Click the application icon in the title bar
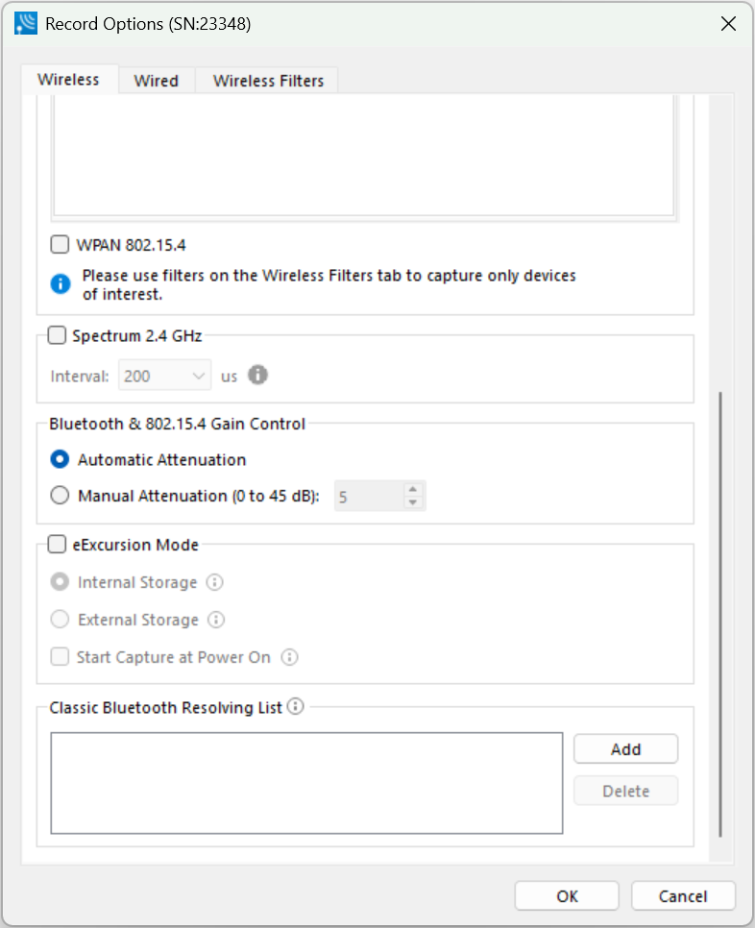Image resolution: width=755 pixels, height=928 pixels. (x=26, y=24)
